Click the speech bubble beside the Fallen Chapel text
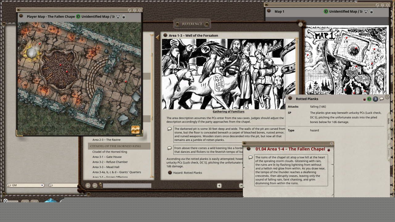 [251, 158]
